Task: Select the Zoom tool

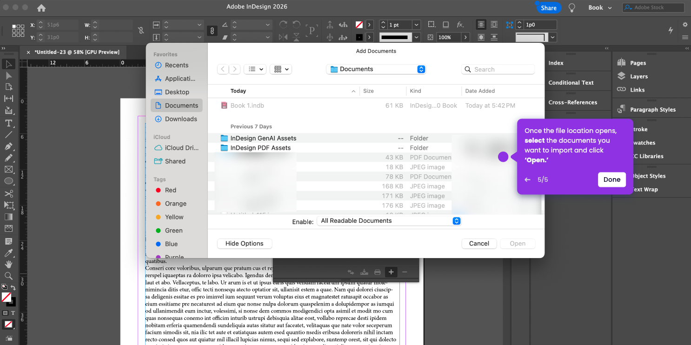Action: pyautogui.click(x=8, y=276)
